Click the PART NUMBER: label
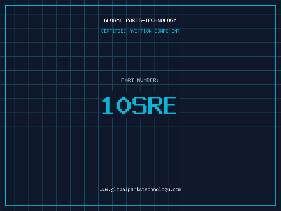 (x=140, y=80)
